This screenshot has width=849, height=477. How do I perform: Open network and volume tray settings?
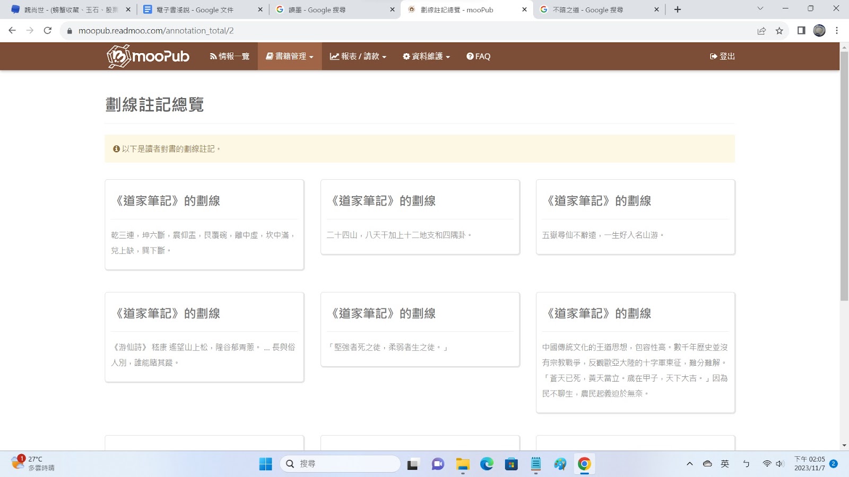(773, 464)
